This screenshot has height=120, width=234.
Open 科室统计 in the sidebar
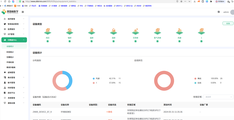(x=10, y=52)
